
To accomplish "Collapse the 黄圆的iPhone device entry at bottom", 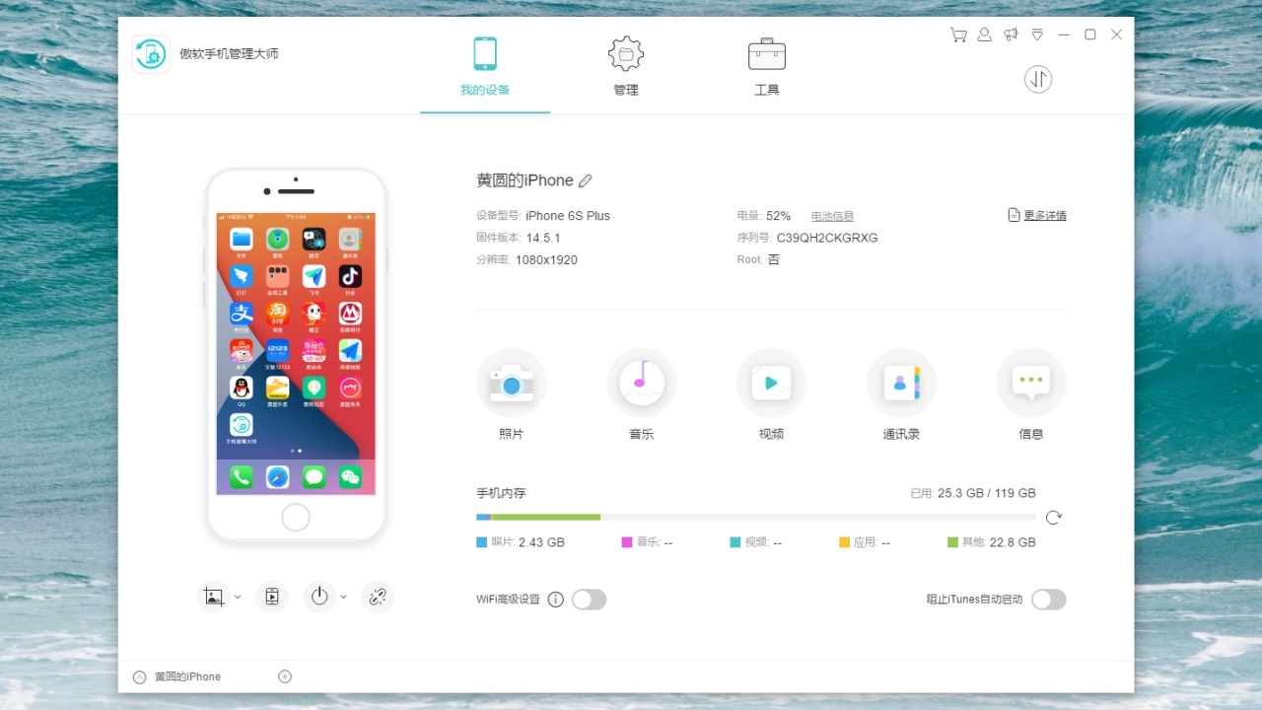I will (139, 676).
